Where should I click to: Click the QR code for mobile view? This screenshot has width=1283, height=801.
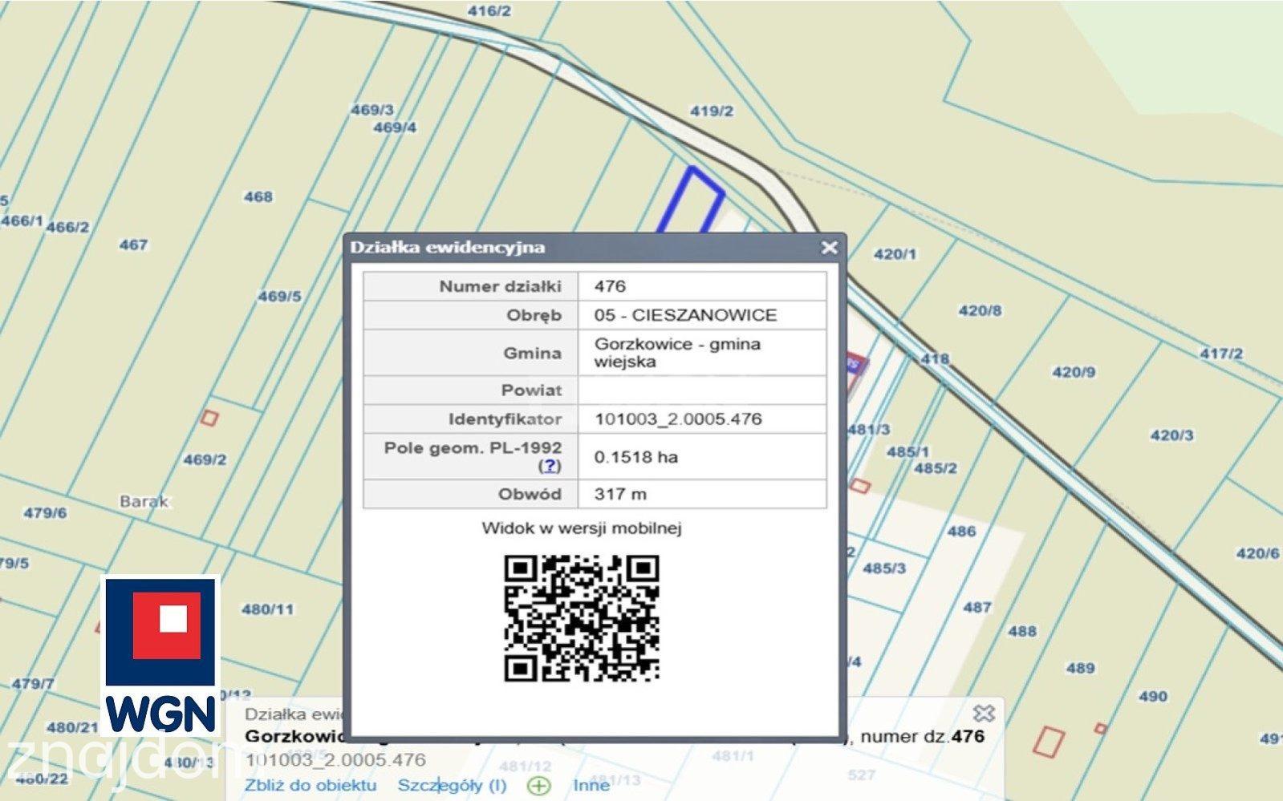582,619
